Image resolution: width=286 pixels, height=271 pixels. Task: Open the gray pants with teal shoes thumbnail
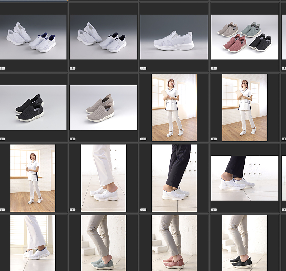click(103, 243)
